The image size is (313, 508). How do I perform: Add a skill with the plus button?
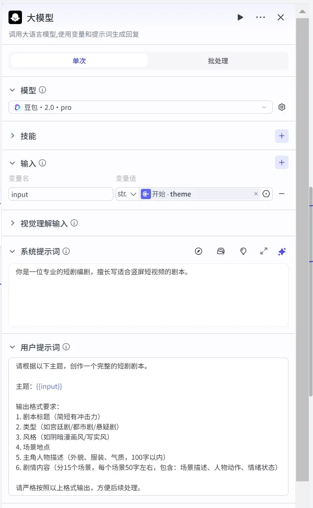[x=282, y=136]
